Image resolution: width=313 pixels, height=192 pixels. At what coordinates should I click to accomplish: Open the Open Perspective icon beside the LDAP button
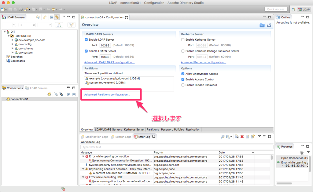click(293, 9)
